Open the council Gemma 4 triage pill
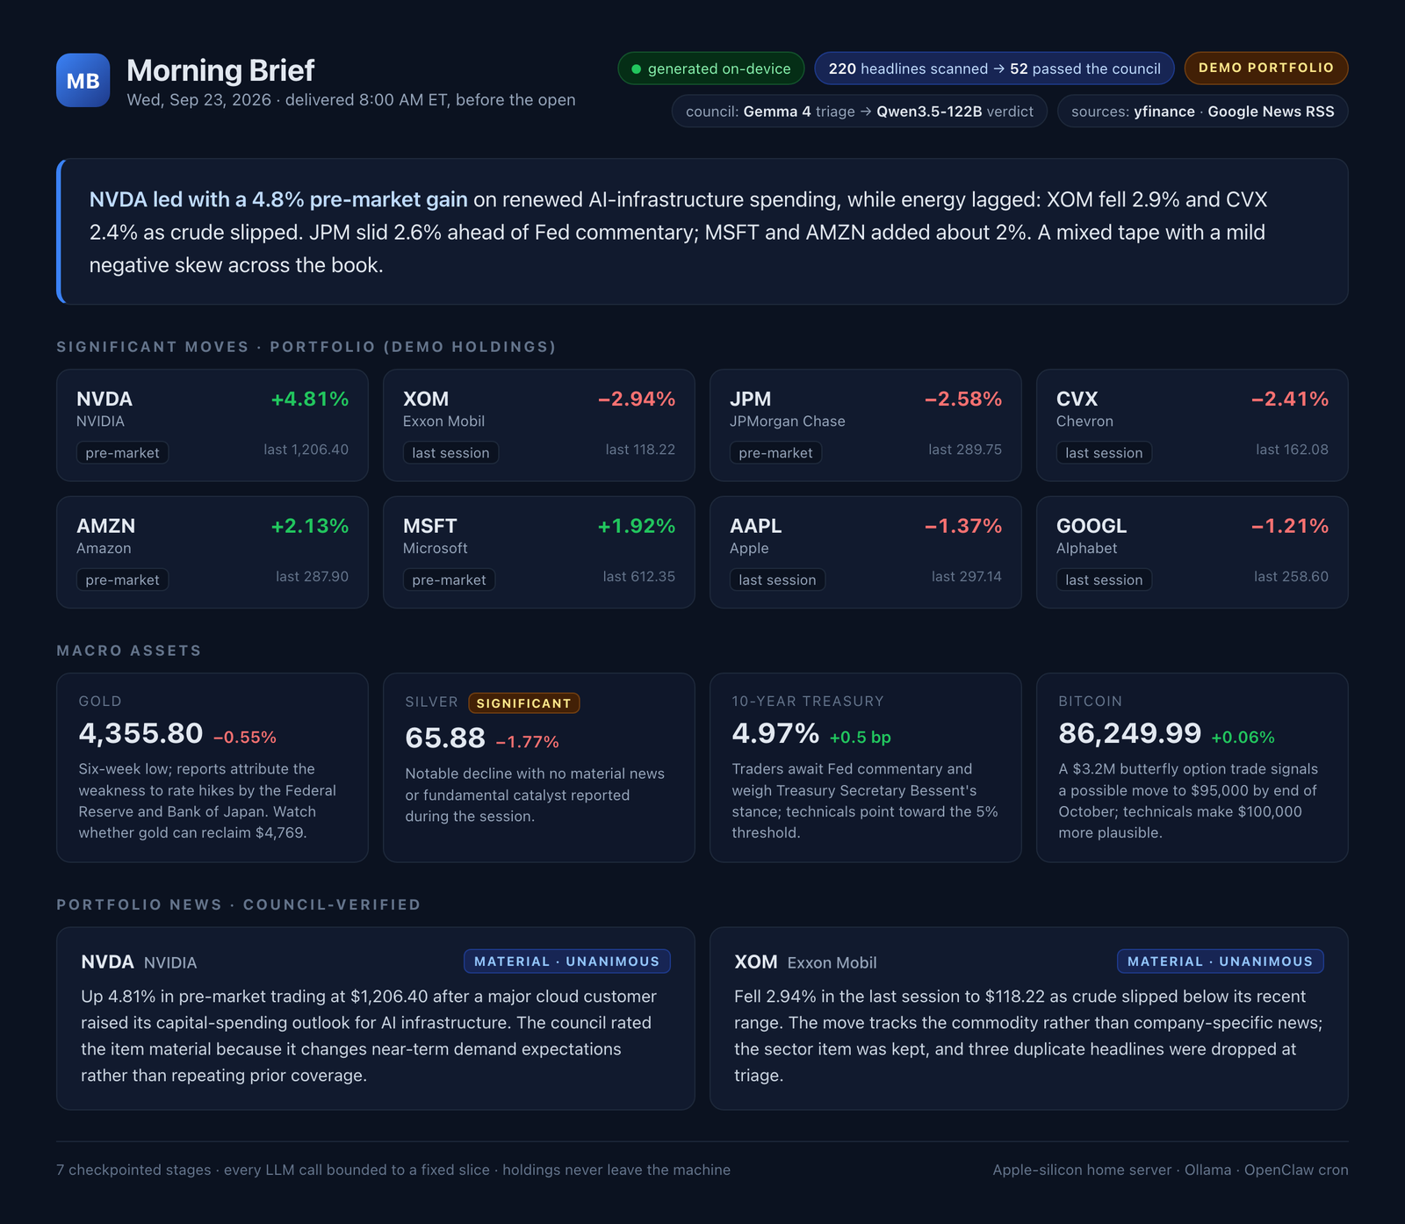This screenshot has height=1224, width=1405. click(859, 112)
